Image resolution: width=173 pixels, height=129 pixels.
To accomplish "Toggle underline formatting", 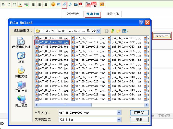I will 14,4.
